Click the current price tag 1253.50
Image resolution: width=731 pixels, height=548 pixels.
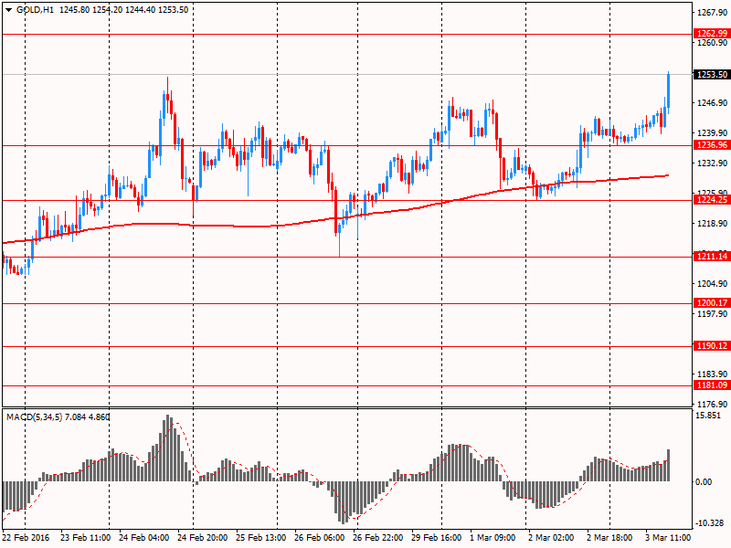point(710,75)
